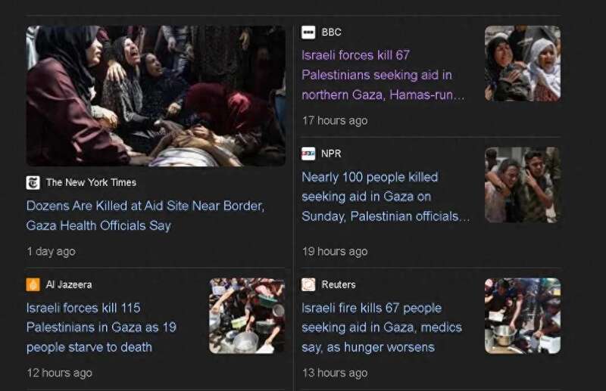This screenshot has height=391, width=606.
Task: Open the Reuters article thumbnail image
Action: [x=523, y=315]
